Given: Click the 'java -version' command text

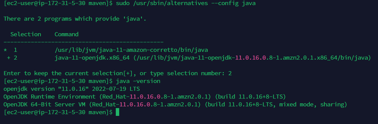Looking at the screenshot, I should [x=138, y=81].
